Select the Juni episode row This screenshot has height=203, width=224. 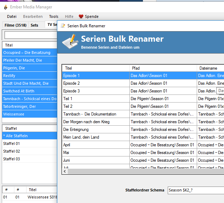[x=143, y=161]
